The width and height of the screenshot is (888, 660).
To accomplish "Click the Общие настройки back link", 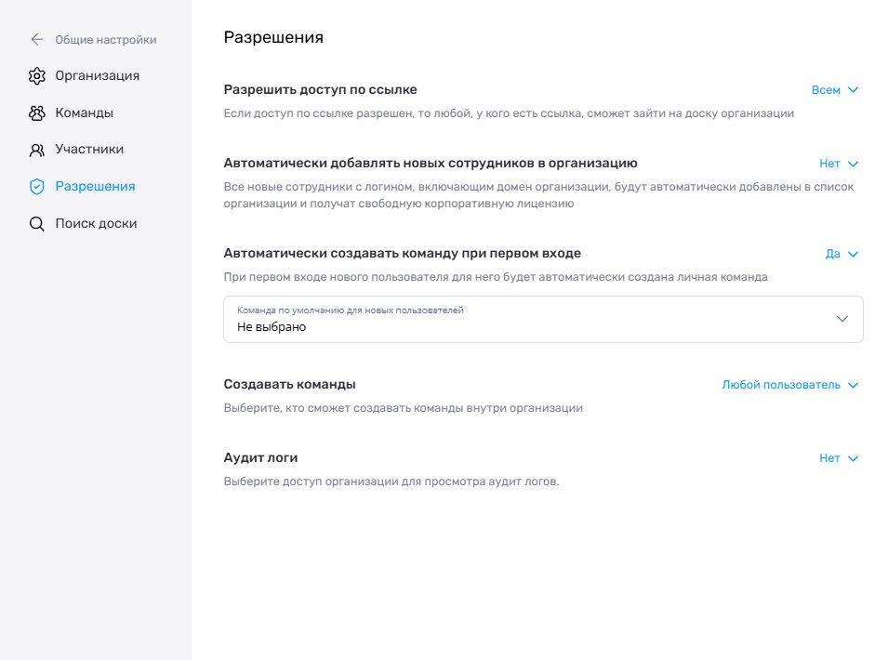I will tap(106, 40).
